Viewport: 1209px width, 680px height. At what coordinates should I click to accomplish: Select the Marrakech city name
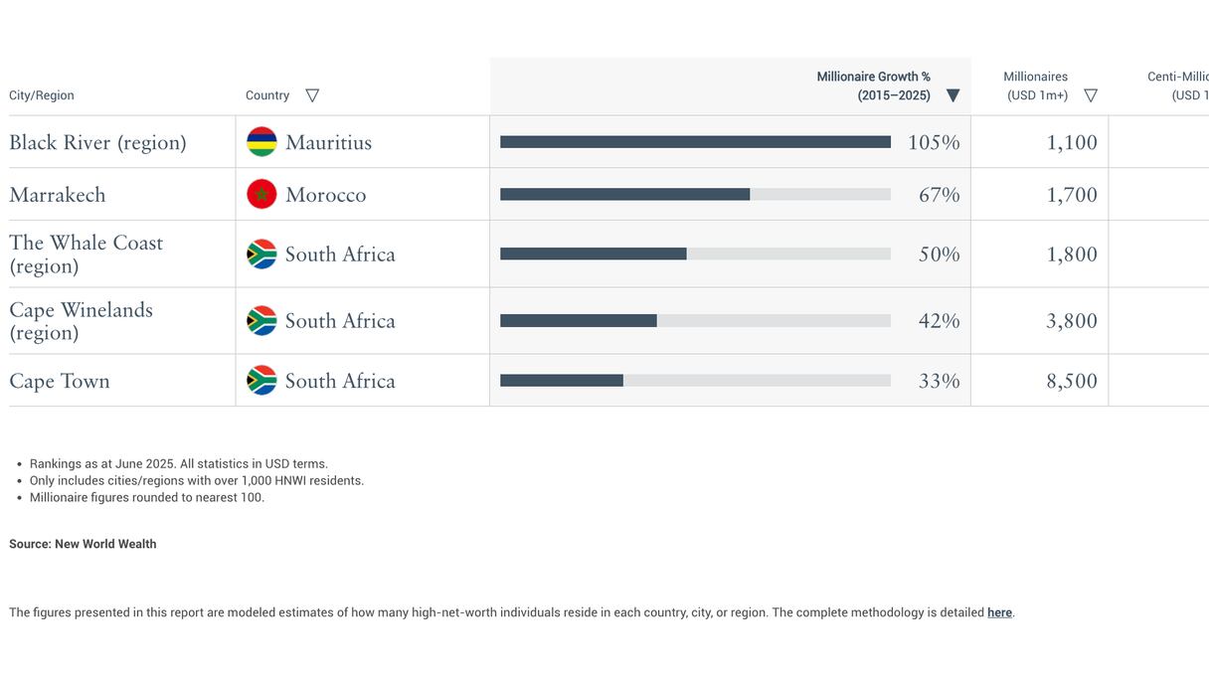[x=58, y=195]
